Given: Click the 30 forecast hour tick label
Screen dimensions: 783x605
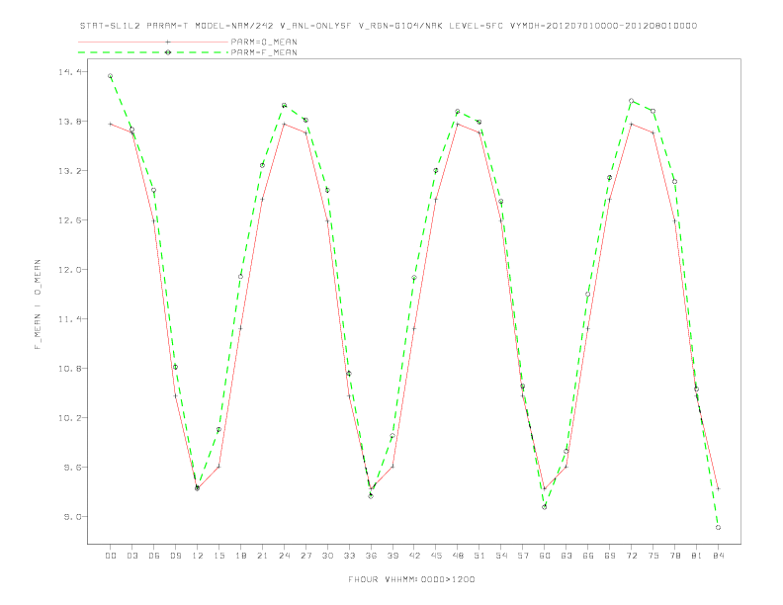Looking at the screenshot, I should (x=327, y=556).
